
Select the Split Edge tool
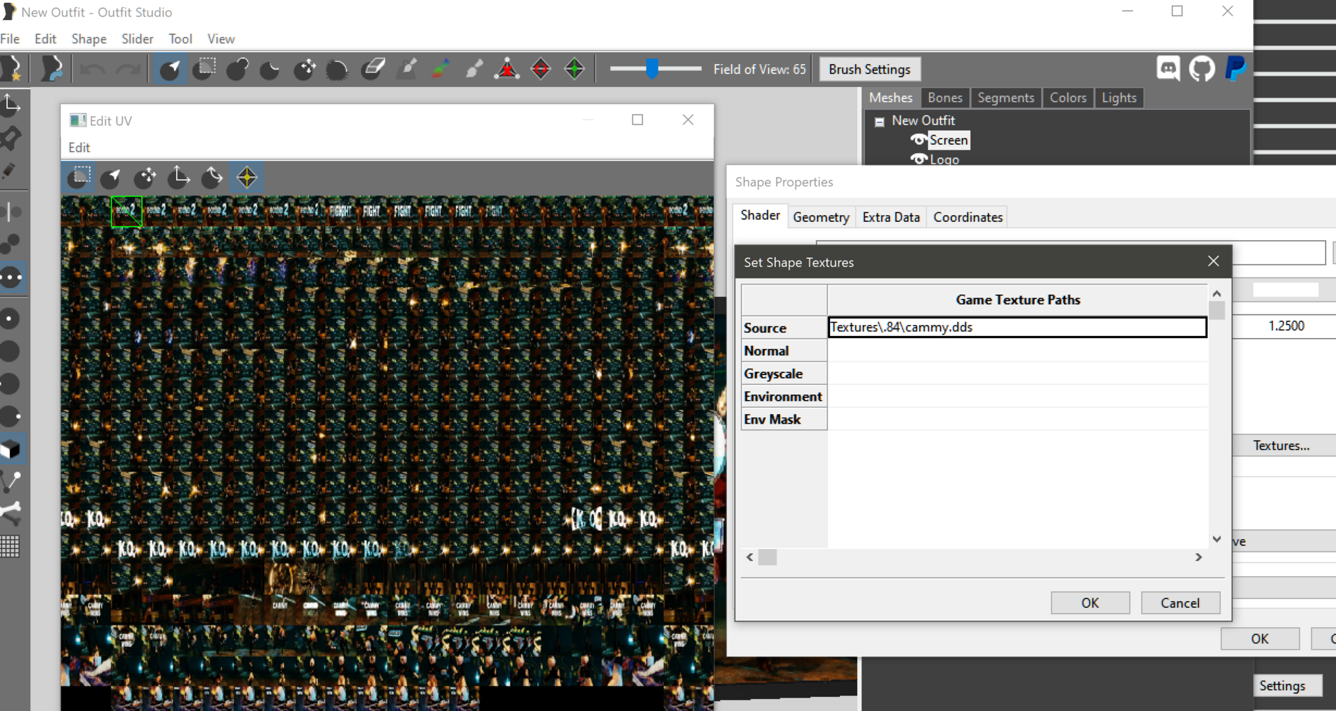click(x=574, y=69)
